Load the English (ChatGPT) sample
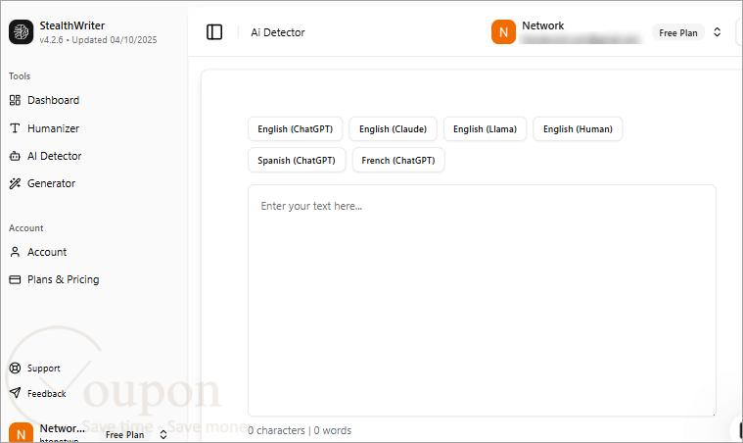Viewport: 743px width, 443px height. point(296,129)
